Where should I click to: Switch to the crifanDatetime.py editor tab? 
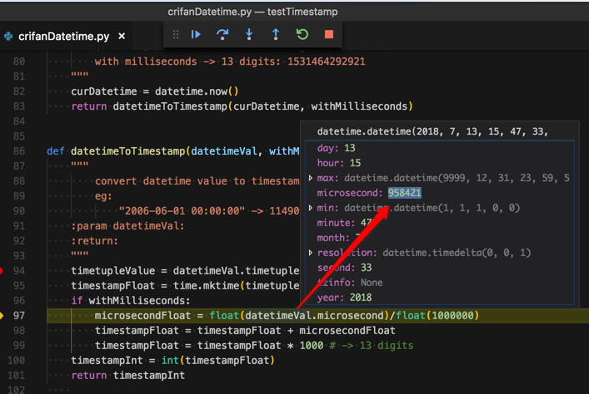(x=64, y=37)
